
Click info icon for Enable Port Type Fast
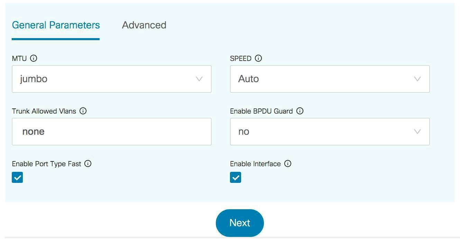(88, 163)
